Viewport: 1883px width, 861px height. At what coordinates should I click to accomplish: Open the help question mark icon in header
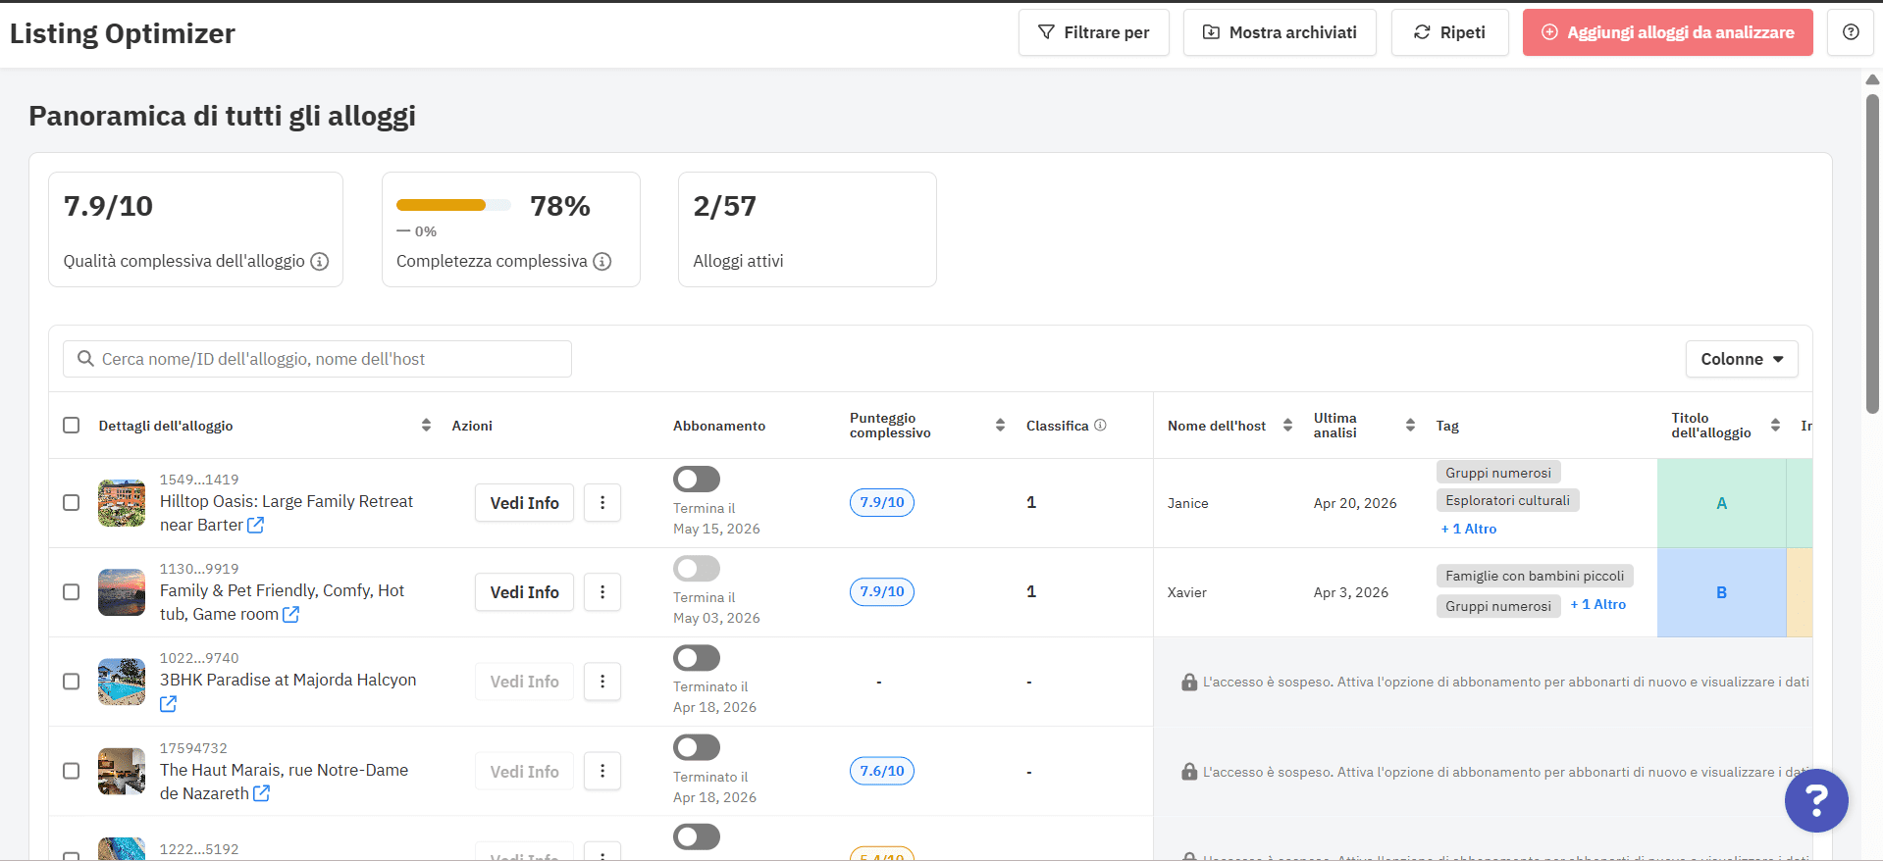tap(1851, 32)
